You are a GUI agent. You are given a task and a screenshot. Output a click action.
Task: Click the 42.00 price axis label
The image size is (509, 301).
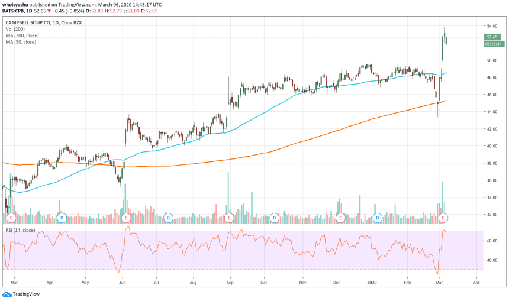pos(492,129)
